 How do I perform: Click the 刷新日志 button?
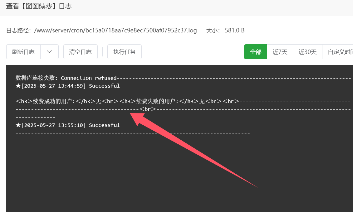(x=23, y=52)
